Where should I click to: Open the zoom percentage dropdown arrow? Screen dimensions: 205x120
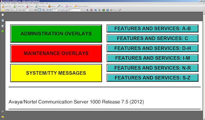pos(58,10)
